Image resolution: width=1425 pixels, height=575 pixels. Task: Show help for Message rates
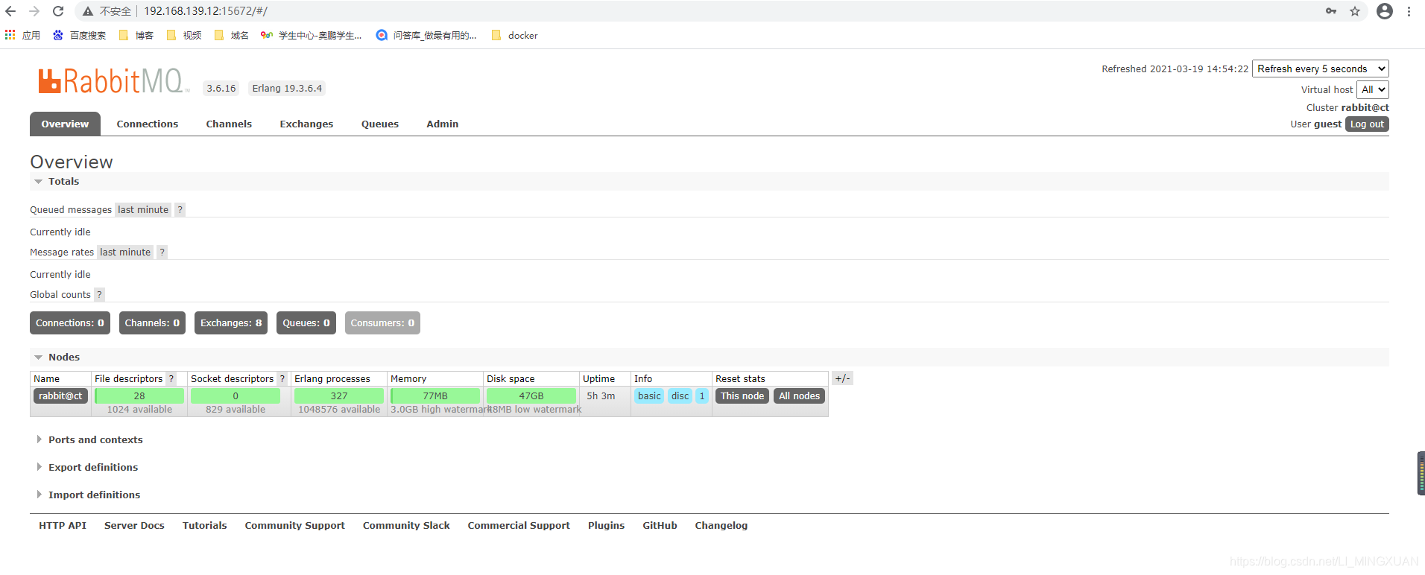(162, 252)
